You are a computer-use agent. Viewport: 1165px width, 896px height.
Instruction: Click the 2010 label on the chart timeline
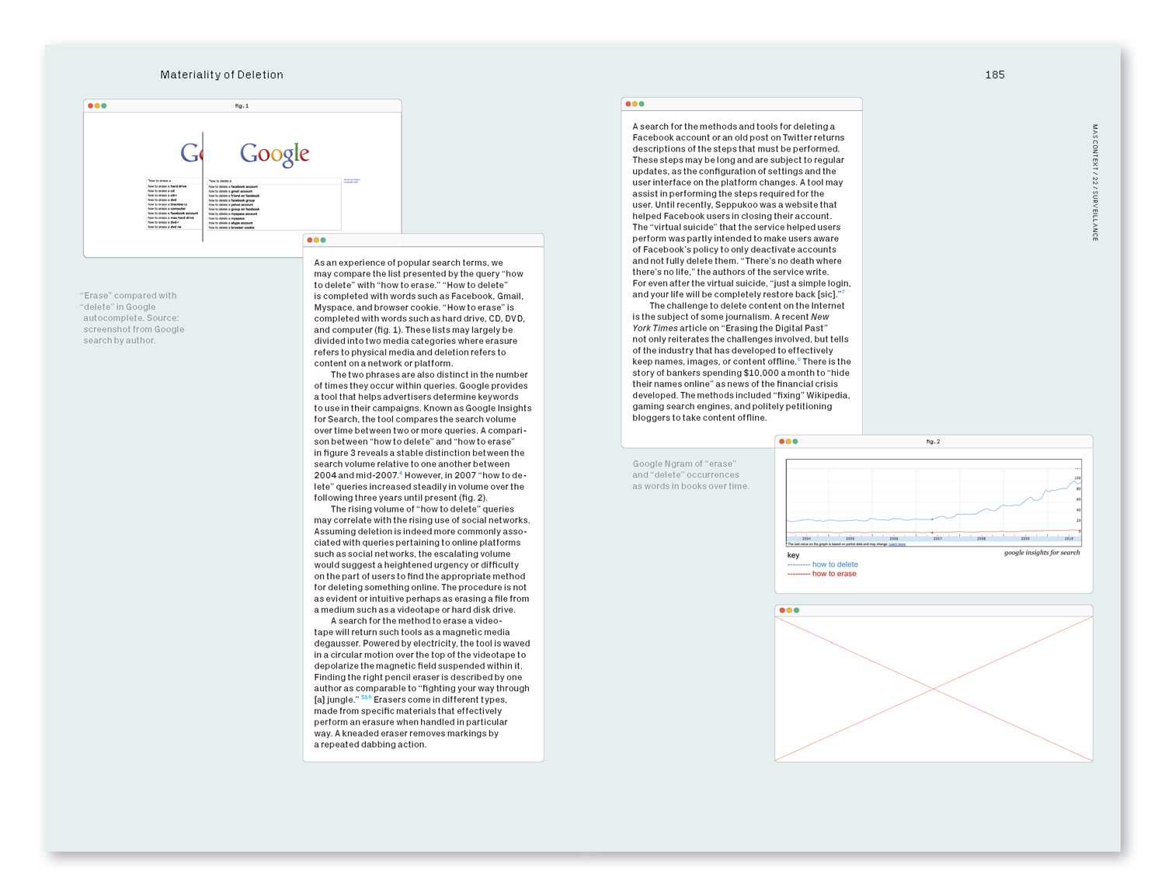click(1069, 538)
